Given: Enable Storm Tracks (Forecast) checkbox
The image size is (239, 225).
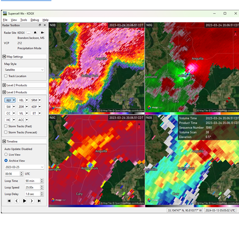Looking at the screenshot, I should pos(6,132).
